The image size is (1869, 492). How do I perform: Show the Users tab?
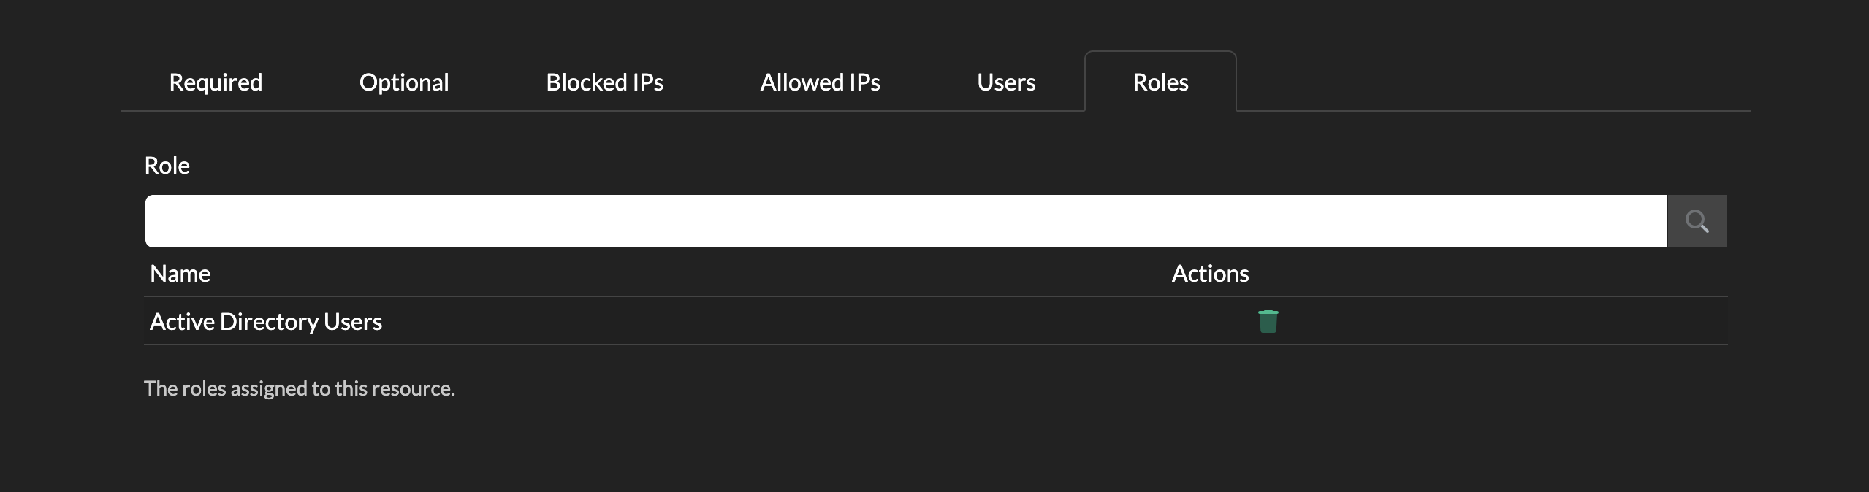pos(1006,82)
